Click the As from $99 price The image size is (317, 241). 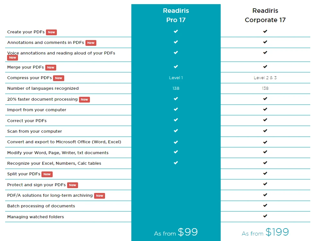point(176,232)
